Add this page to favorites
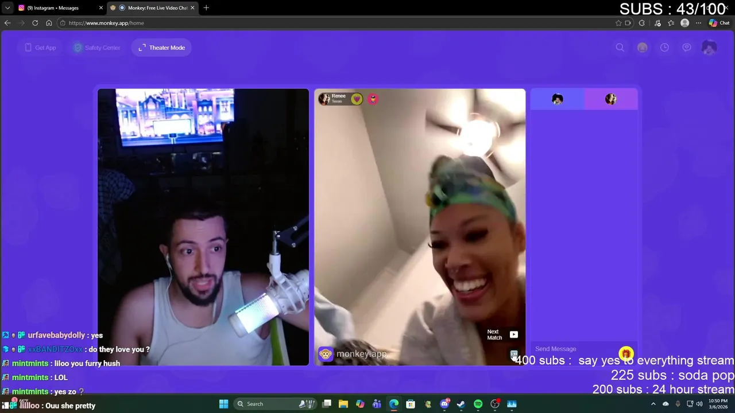Viewport: 735px width, 413px height. (x=618, y=23)
